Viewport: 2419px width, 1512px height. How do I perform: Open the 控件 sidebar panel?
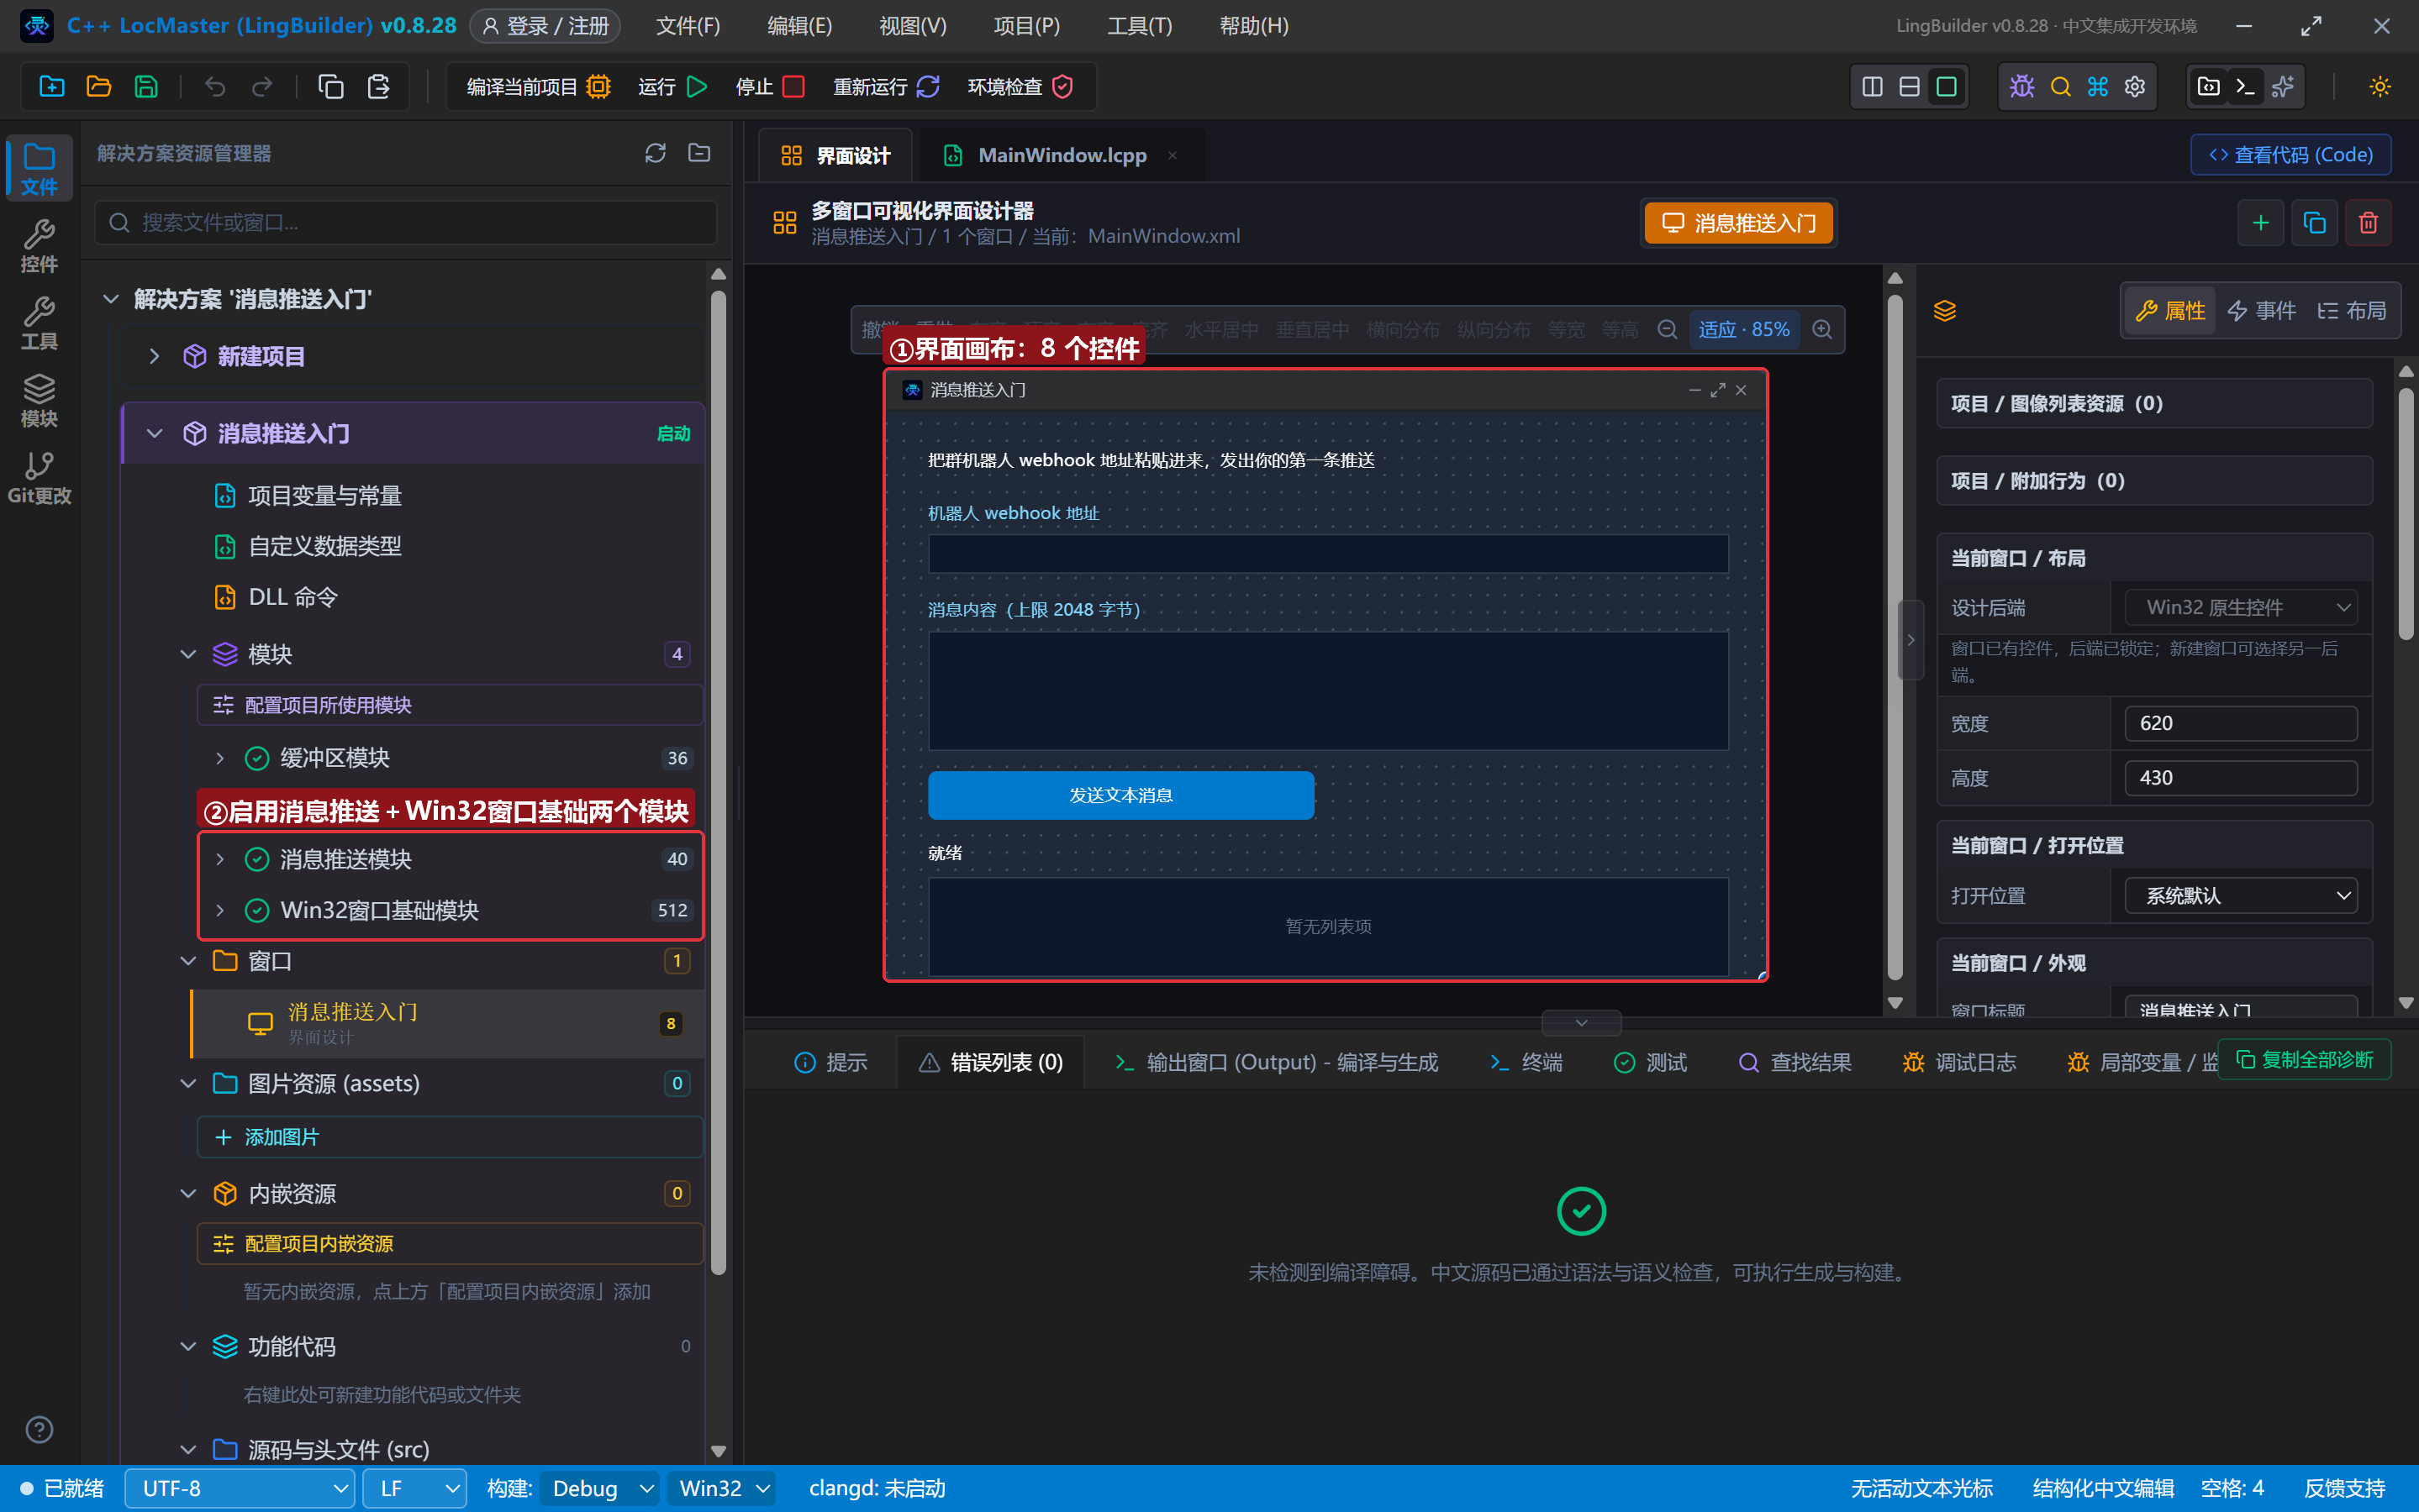[39, 245]
